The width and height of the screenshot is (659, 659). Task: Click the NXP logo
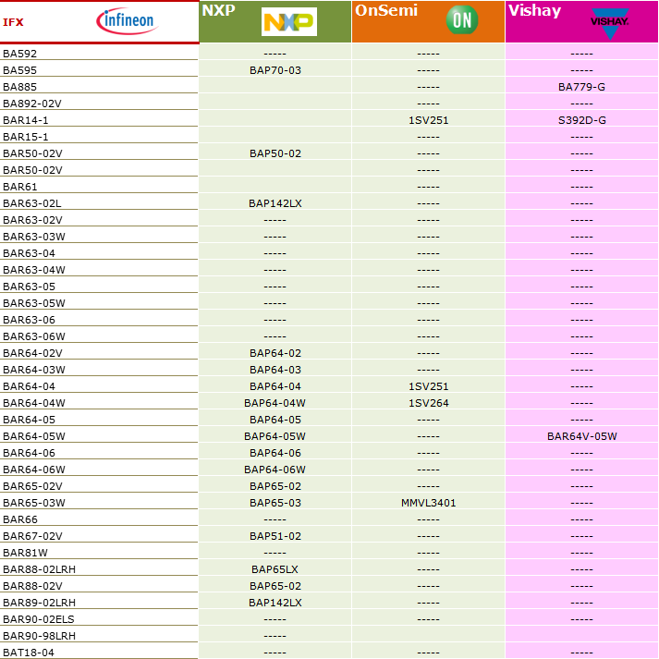point(289,22)
